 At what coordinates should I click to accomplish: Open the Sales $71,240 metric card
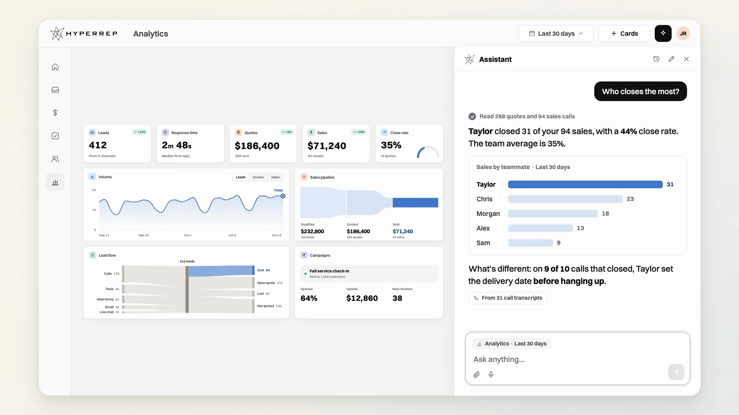(x=336, y=143)
